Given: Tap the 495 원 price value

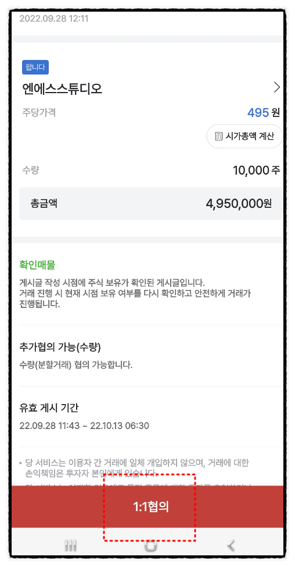Looking at the screenshot, I should point(263,113).
